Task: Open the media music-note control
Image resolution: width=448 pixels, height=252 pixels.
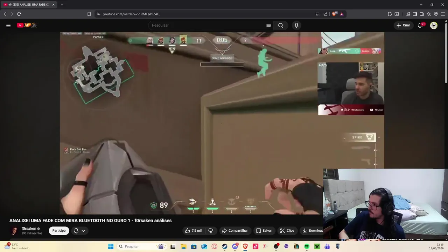Action: (x=408, y=14)
